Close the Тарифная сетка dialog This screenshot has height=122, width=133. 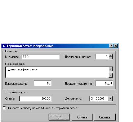click(x=116, y=46)
